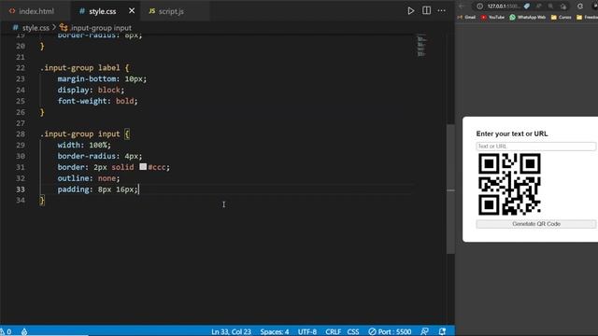Click the editor vertical scrollbar

450,189
